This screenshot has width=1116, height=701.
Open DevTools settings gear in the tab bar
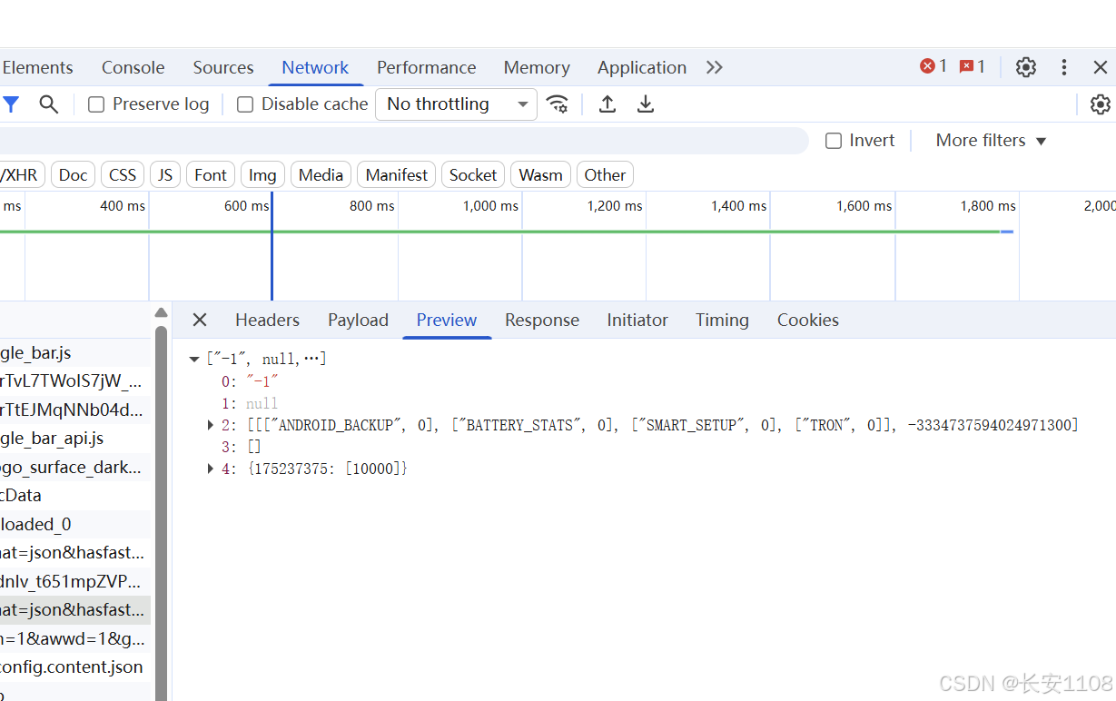pos(1026,67)
